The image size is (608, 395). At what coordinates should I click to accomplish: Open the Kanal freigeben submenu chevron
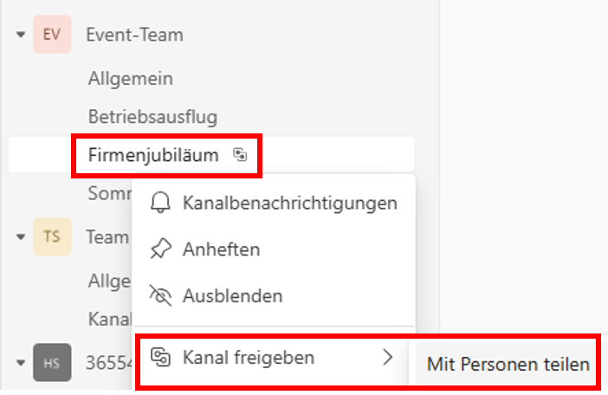point(387,357)
